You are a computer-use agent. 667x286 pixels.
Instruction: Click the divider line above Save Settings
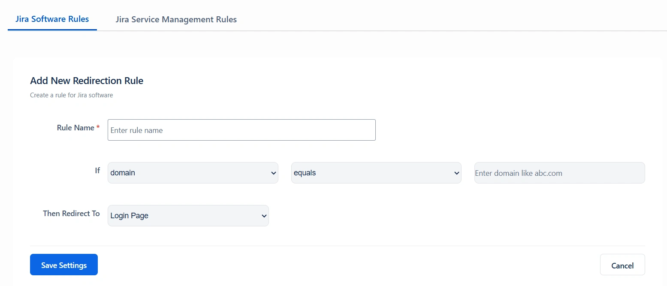tap(337, 246)
